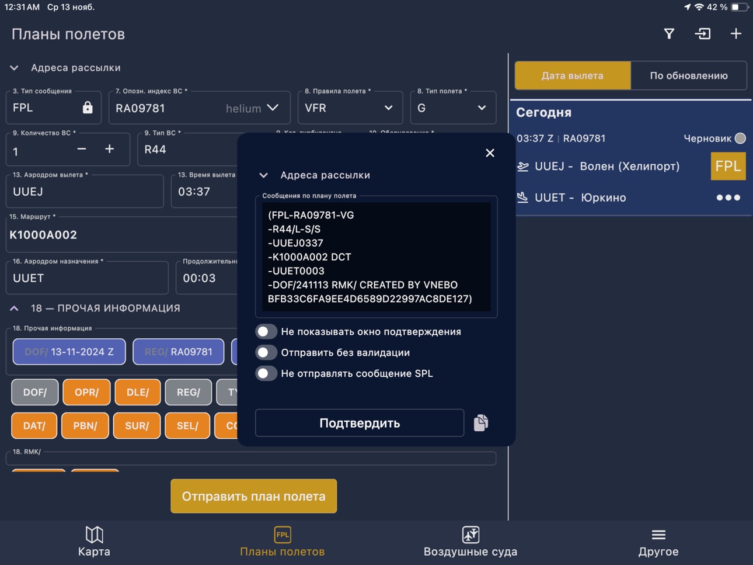Copy flight plan message to clipboard
Screen dimensions: 753x565
pos(481,422)
